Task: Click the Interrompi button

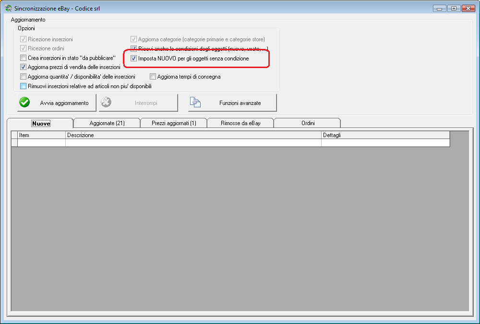Action: click(138, 103)
